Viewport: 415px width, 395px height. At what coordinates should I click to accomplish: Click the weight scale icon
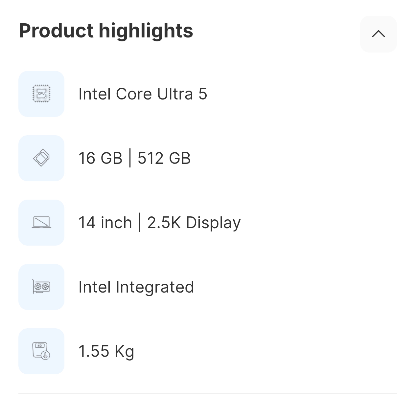click(x=41, y=351)
